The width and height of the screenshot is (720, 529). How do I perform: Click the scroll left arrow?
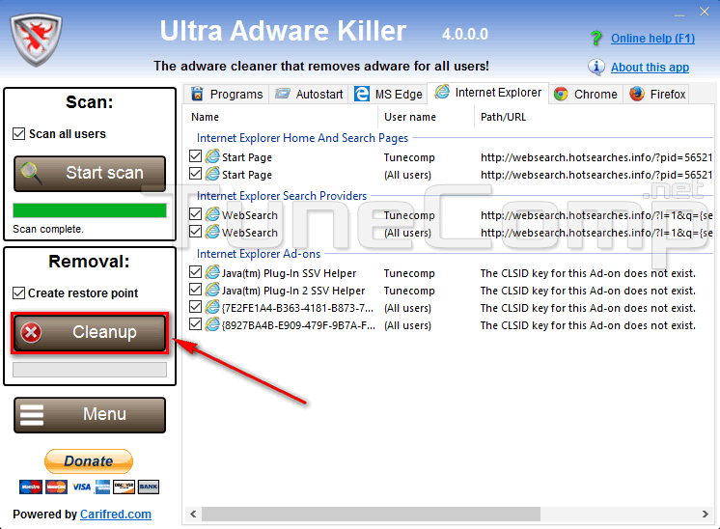tap(193, 514)
